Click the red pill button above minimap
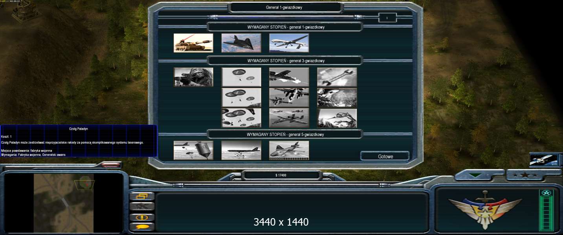Viewport: 563px width, 235px height. [x=112, y=165]
